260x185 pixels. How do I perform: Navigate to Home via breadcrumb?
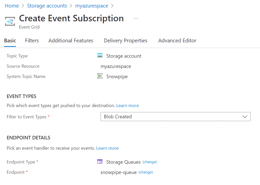tap(12, 6)
